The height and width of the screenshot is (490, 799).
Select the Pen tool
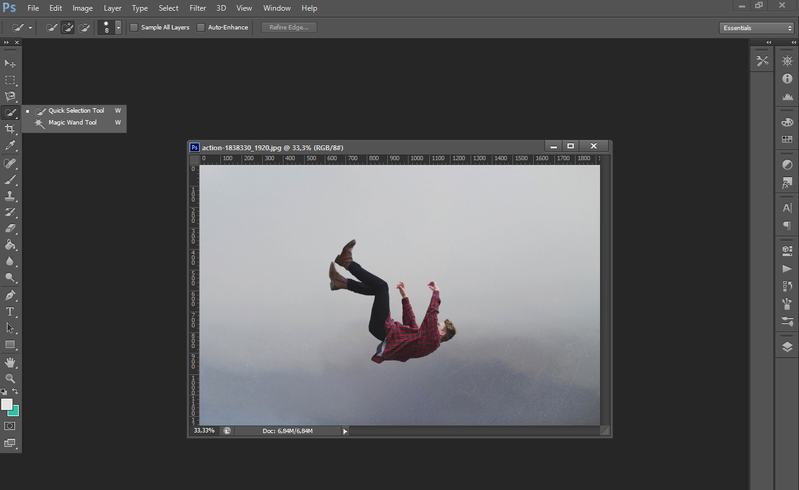pos(10,295)
